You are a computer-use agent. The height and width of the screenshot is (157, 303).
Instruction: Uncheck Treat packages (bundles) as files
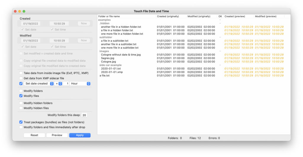click(21, 122)
